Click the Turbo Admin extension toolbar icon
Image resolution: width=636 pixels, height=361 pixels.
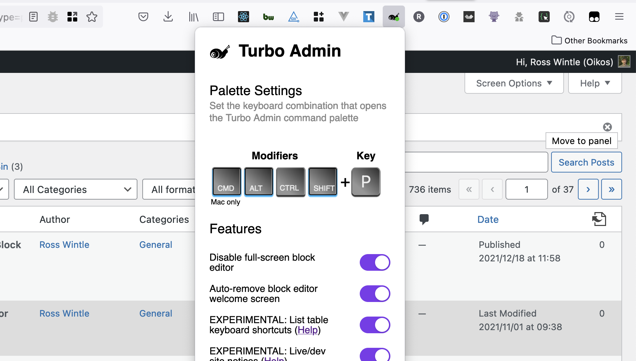pos(393,17)
